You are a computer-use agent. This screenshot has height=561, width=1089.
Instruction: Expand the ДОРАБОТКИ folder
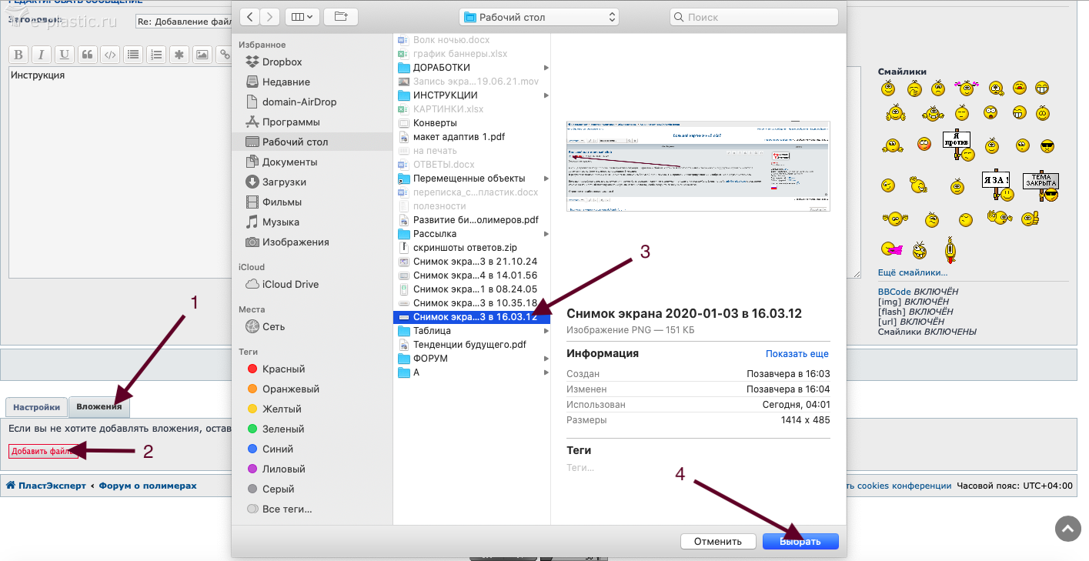pyautogui.click(x=546, y=68)
